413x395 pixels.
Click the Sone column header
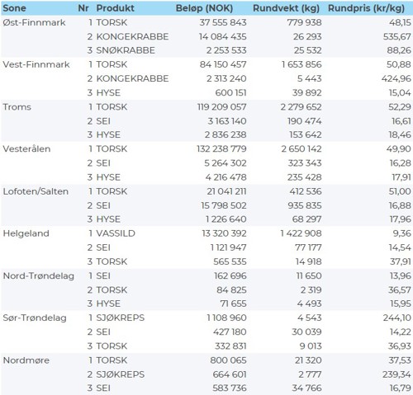14,8
